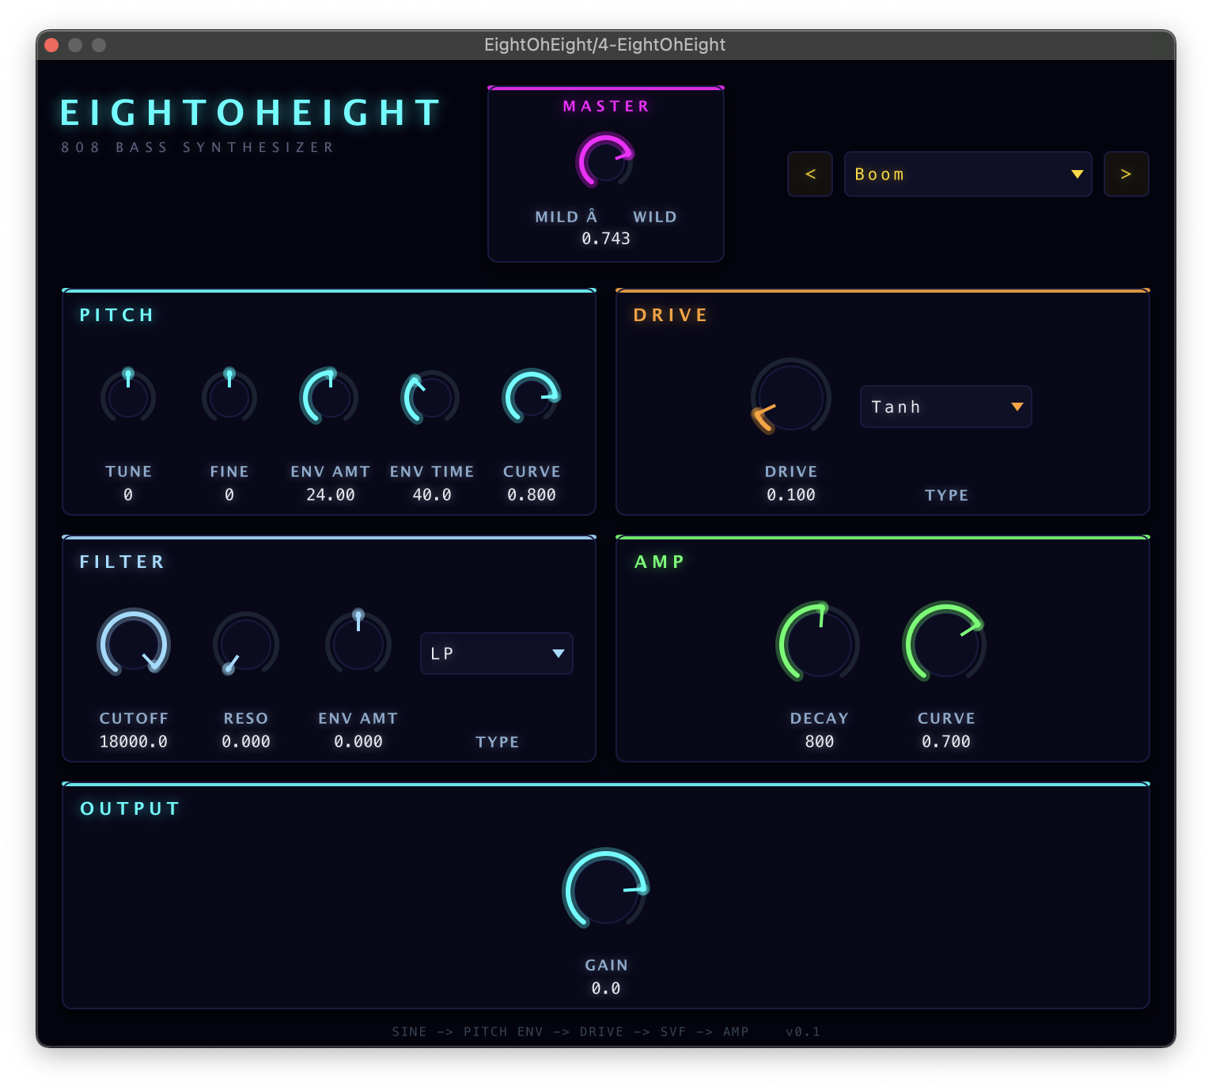
Task: Click the Pitch ENV AMT value 24.00
Action: 331,494
